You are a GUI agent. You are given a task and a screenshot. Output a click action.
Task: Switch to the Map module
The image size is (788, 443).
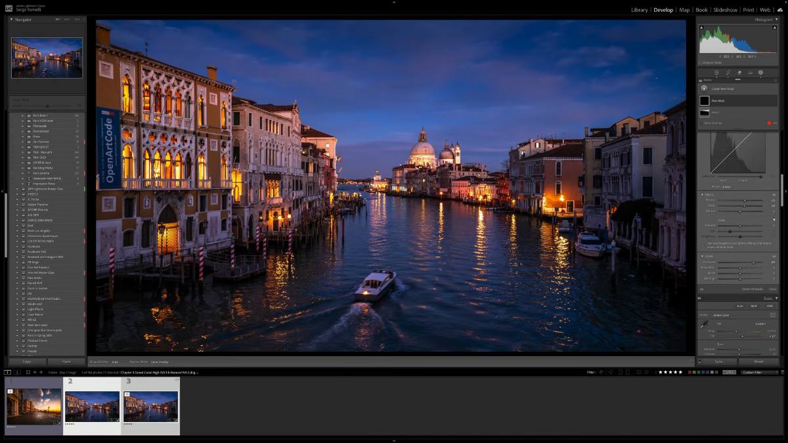(684, 10)
